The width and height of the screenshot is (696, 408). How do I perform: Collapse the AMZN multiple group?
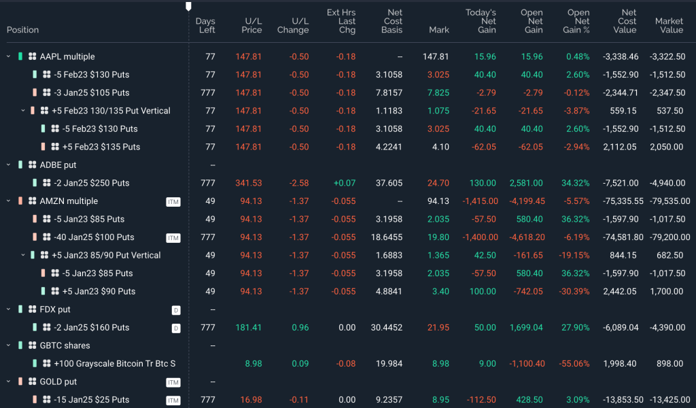point(9,201)
